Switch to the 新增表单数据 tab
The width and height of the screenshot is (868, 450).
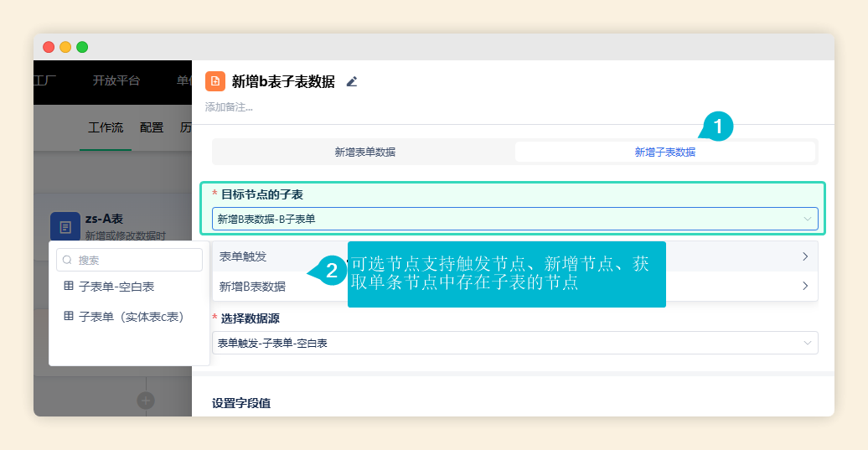click(364, 152)
